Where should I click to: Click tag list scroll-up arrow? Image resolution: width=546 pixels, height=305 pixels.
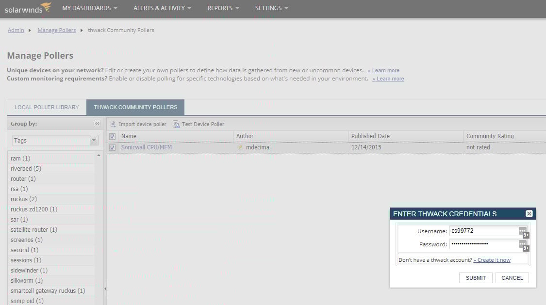tap(99, 156)
